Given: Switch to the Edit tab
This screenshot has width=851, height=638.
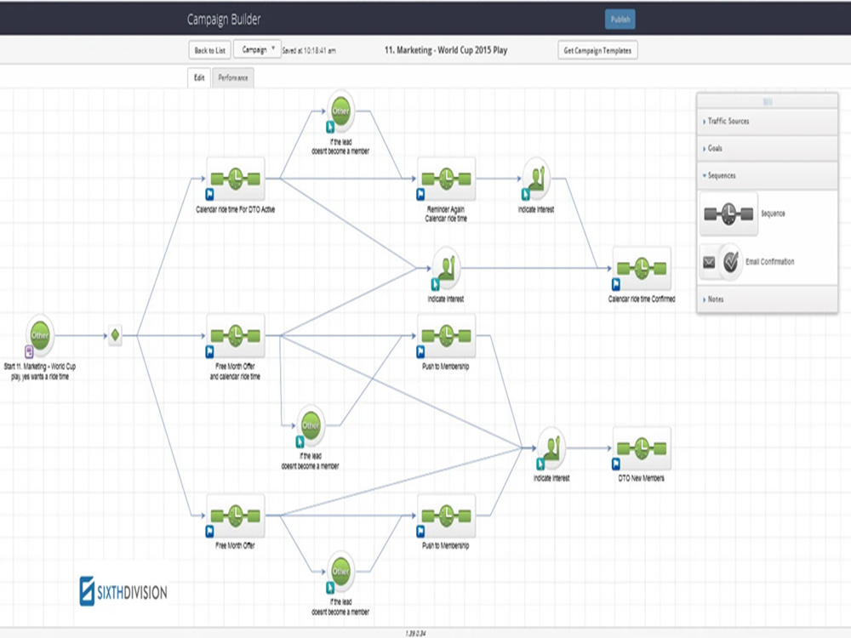Looking at the screenshot, I should point(199,77).
